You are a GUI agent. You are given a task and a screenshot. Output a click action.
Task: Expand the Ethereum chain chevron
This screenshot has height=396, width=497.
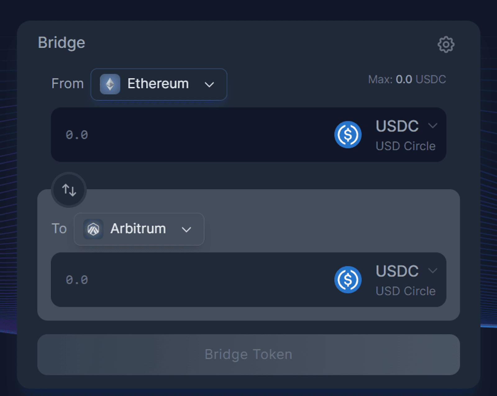click(x=209, y=85)
